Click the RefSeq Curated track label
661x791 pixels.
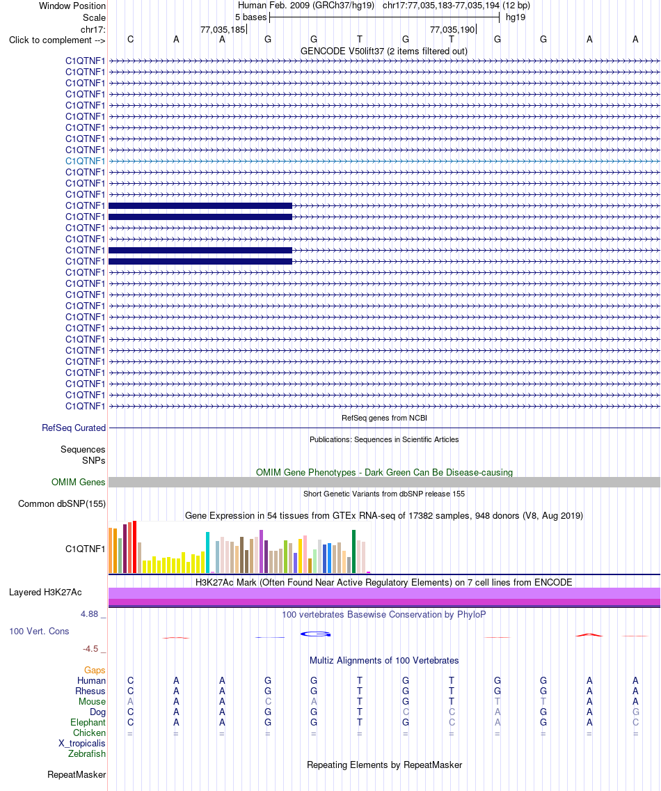[x=74, y=428]
